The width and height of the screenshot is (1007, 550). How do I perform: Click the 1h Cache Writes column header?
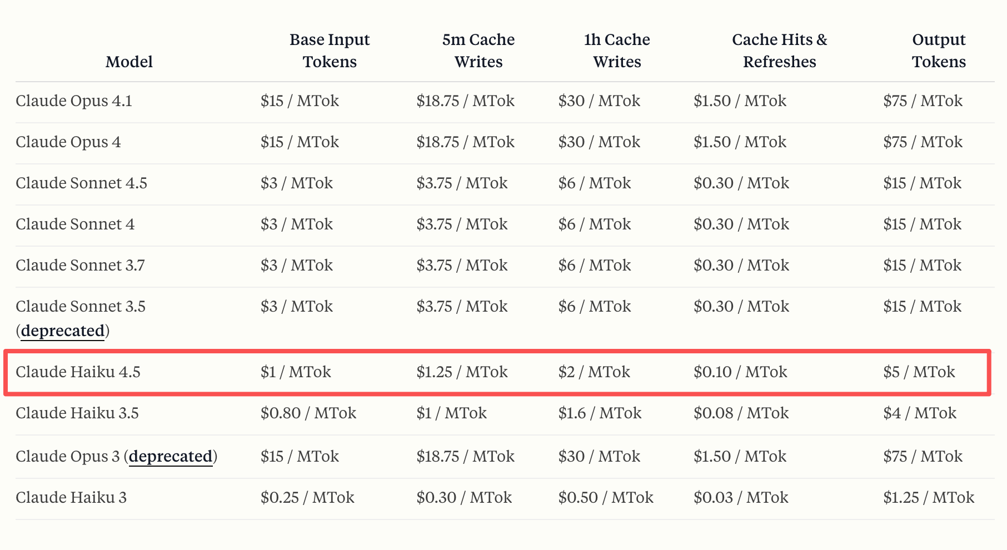pyautogui.click(x=617, y=51)
